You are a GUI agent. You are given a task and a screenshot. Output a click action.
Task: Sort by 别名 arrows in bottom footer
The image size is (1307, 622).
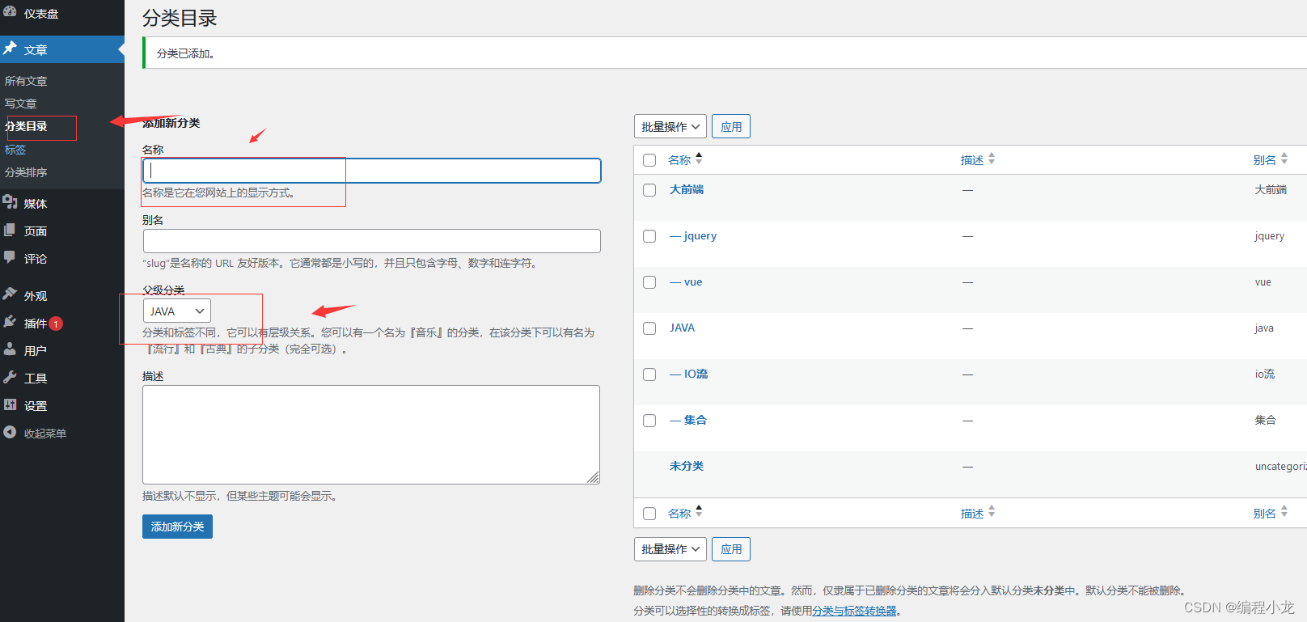tap(1284, 512)
